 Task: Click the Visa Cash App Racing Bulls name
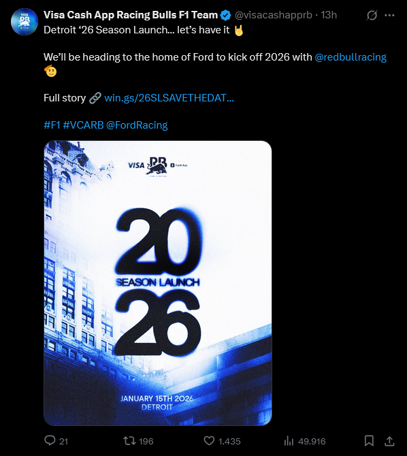click(131, 15)
